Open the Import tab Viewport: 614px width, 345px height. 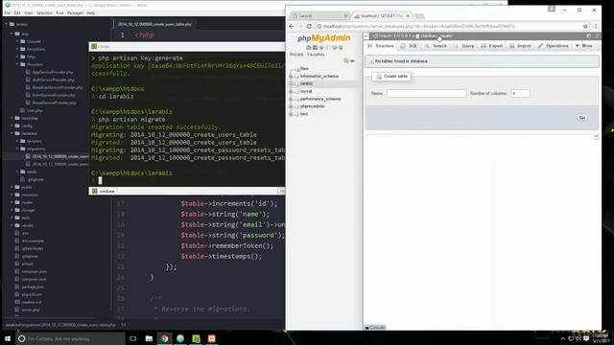coord(521,46)
